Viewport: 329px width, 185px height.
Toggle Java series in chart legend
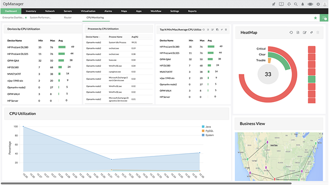click(208, 127)
